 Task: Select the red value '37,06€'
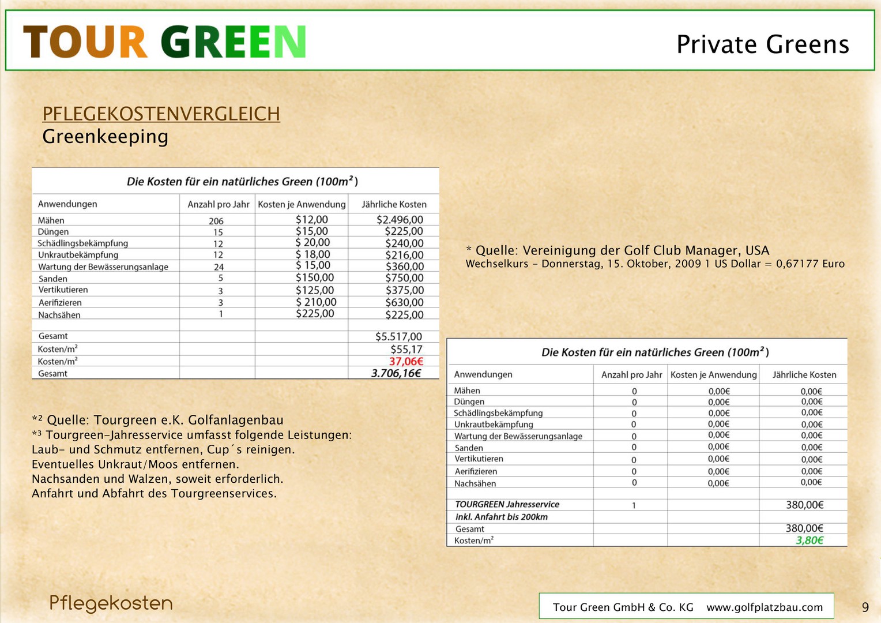406,362
